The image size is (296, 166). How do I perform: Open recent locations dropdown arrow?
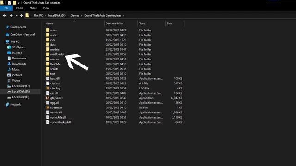pyautogui.click(x=17, y=15)
